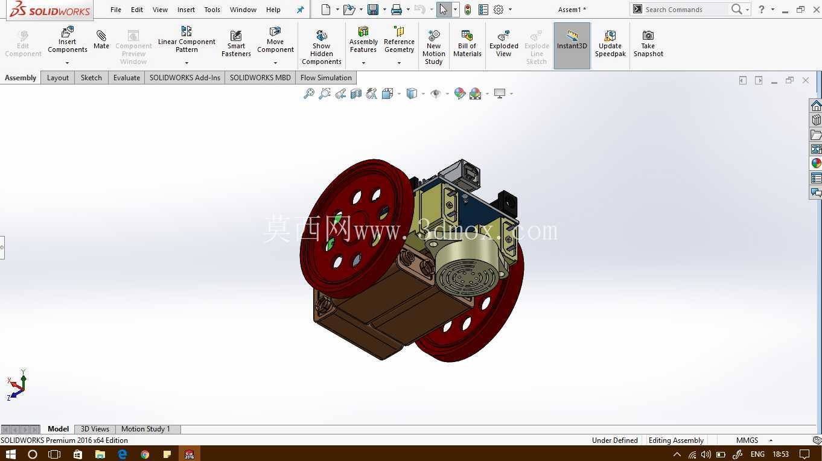
Task: Launch Smart Fasteners
Action: pos(236,43)
